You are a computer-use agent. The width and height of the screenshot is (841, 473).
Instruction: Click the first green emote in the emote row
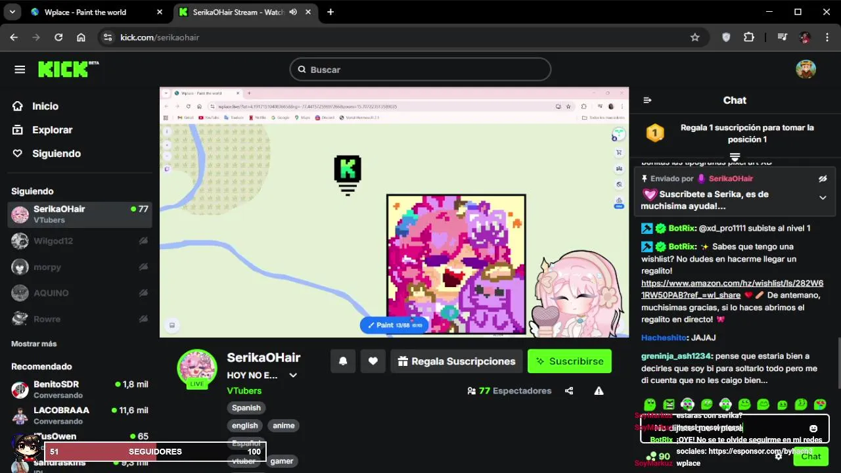650,404
